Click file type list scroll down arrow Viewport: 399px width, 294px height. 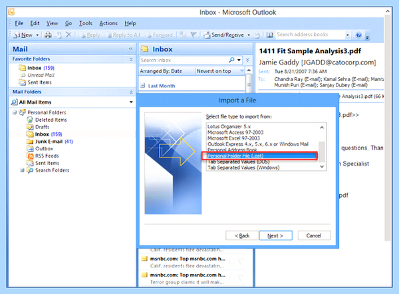[322, 166]
